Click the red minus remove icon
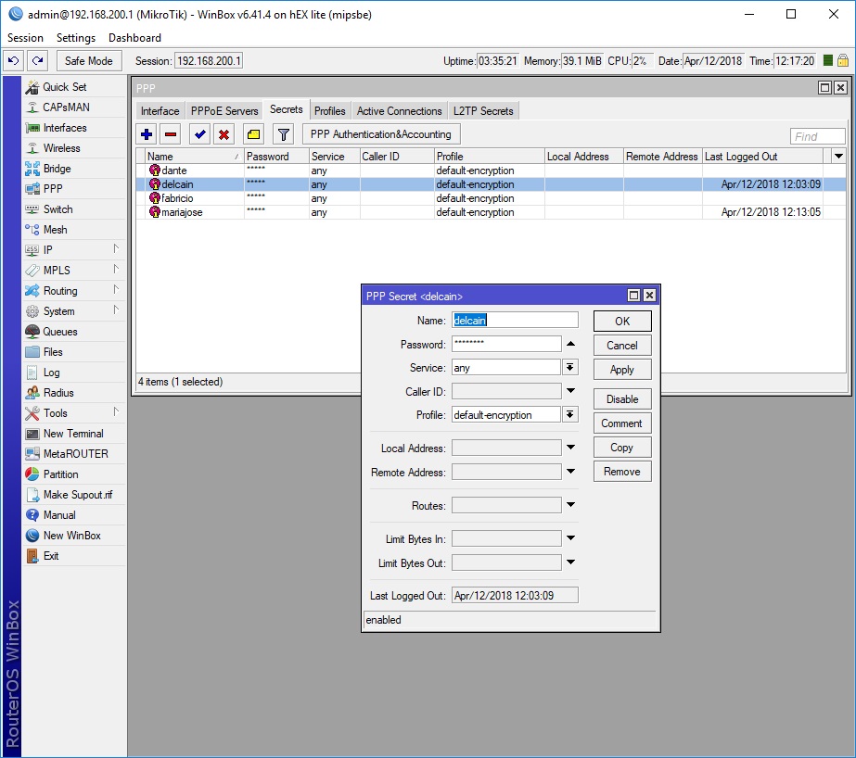The height and width of the screenshot is (758, 856). (x=171, y=134)
